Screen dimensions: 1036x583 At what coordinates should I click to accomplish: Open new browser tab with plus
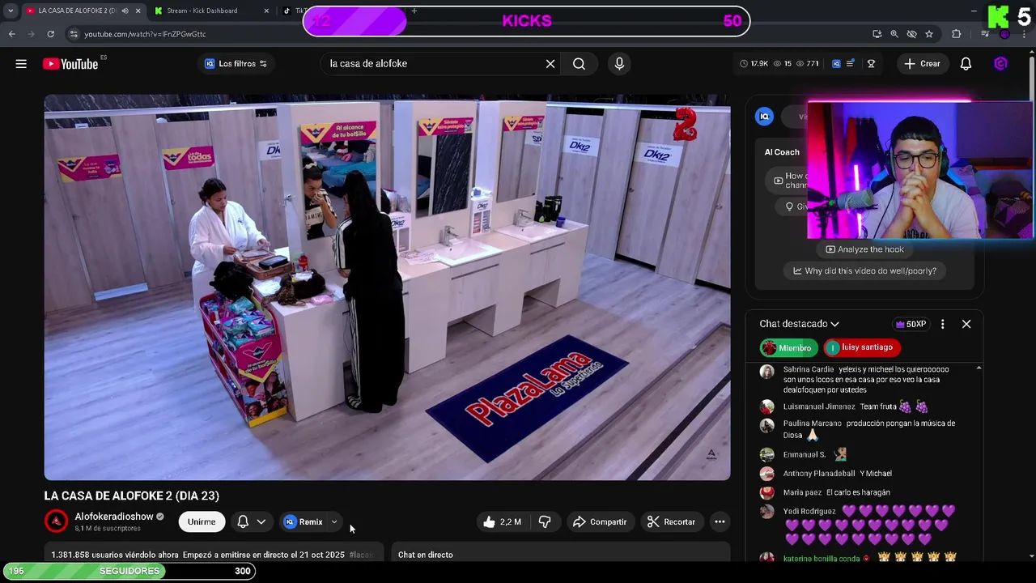tap(414, 11)
